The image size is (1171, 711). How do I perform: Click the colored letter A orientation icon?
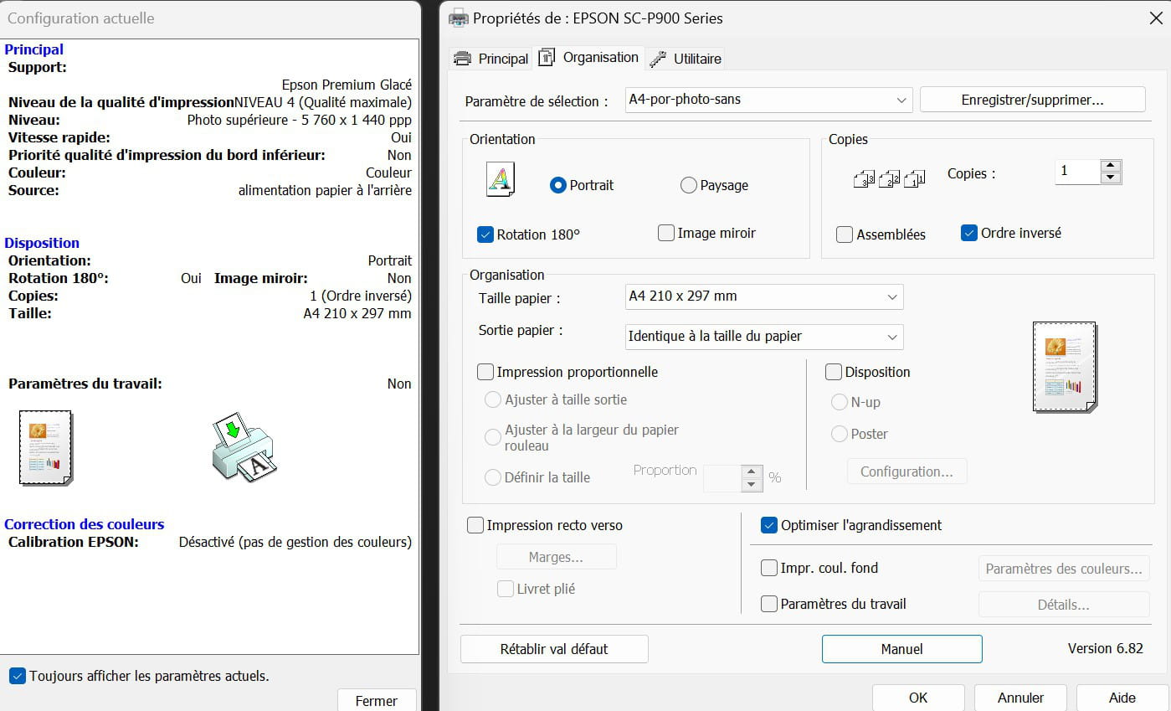[x=501, y=179]
